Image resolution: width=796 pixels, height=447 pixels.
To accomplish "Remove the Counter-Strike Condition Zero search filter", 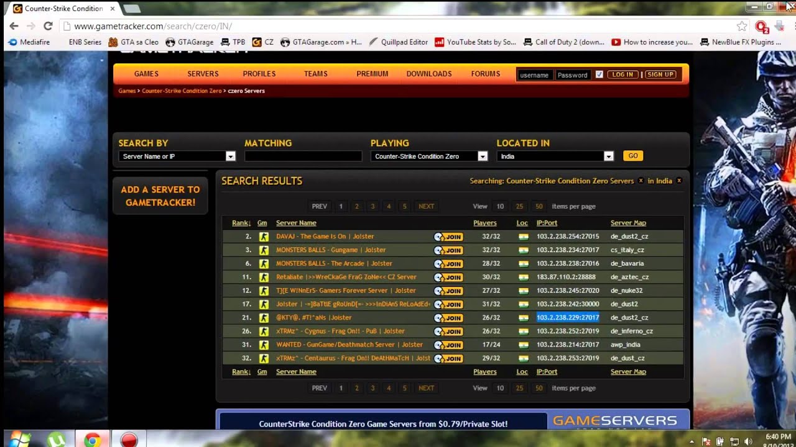I will [x=641, y=181].
